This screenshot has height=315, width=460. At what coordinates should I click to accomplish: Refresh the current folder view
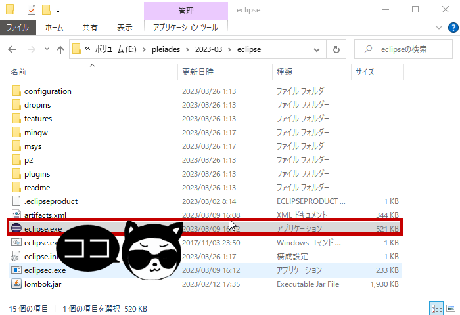(x=336, y=49)
